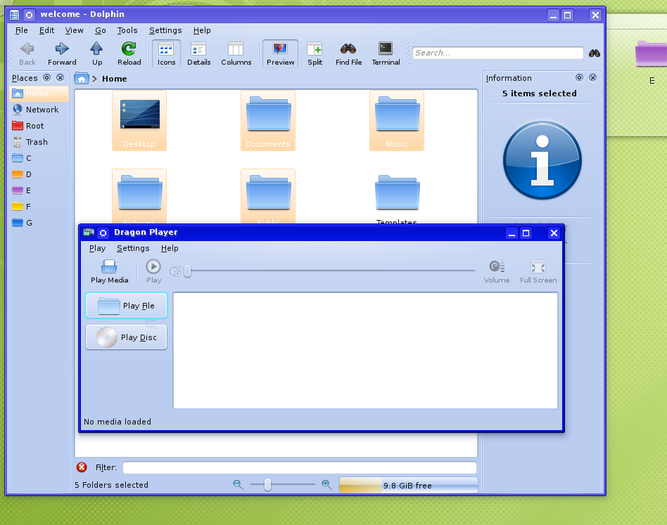Click the Play button in Dragon Player
The width and height of the screenshot is (667, 525).
[153, 271]
